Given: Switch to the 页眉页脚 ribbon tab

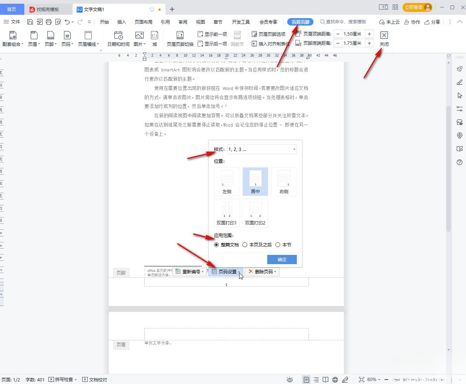Looking at the screenshot, I should tap(300, 21).
